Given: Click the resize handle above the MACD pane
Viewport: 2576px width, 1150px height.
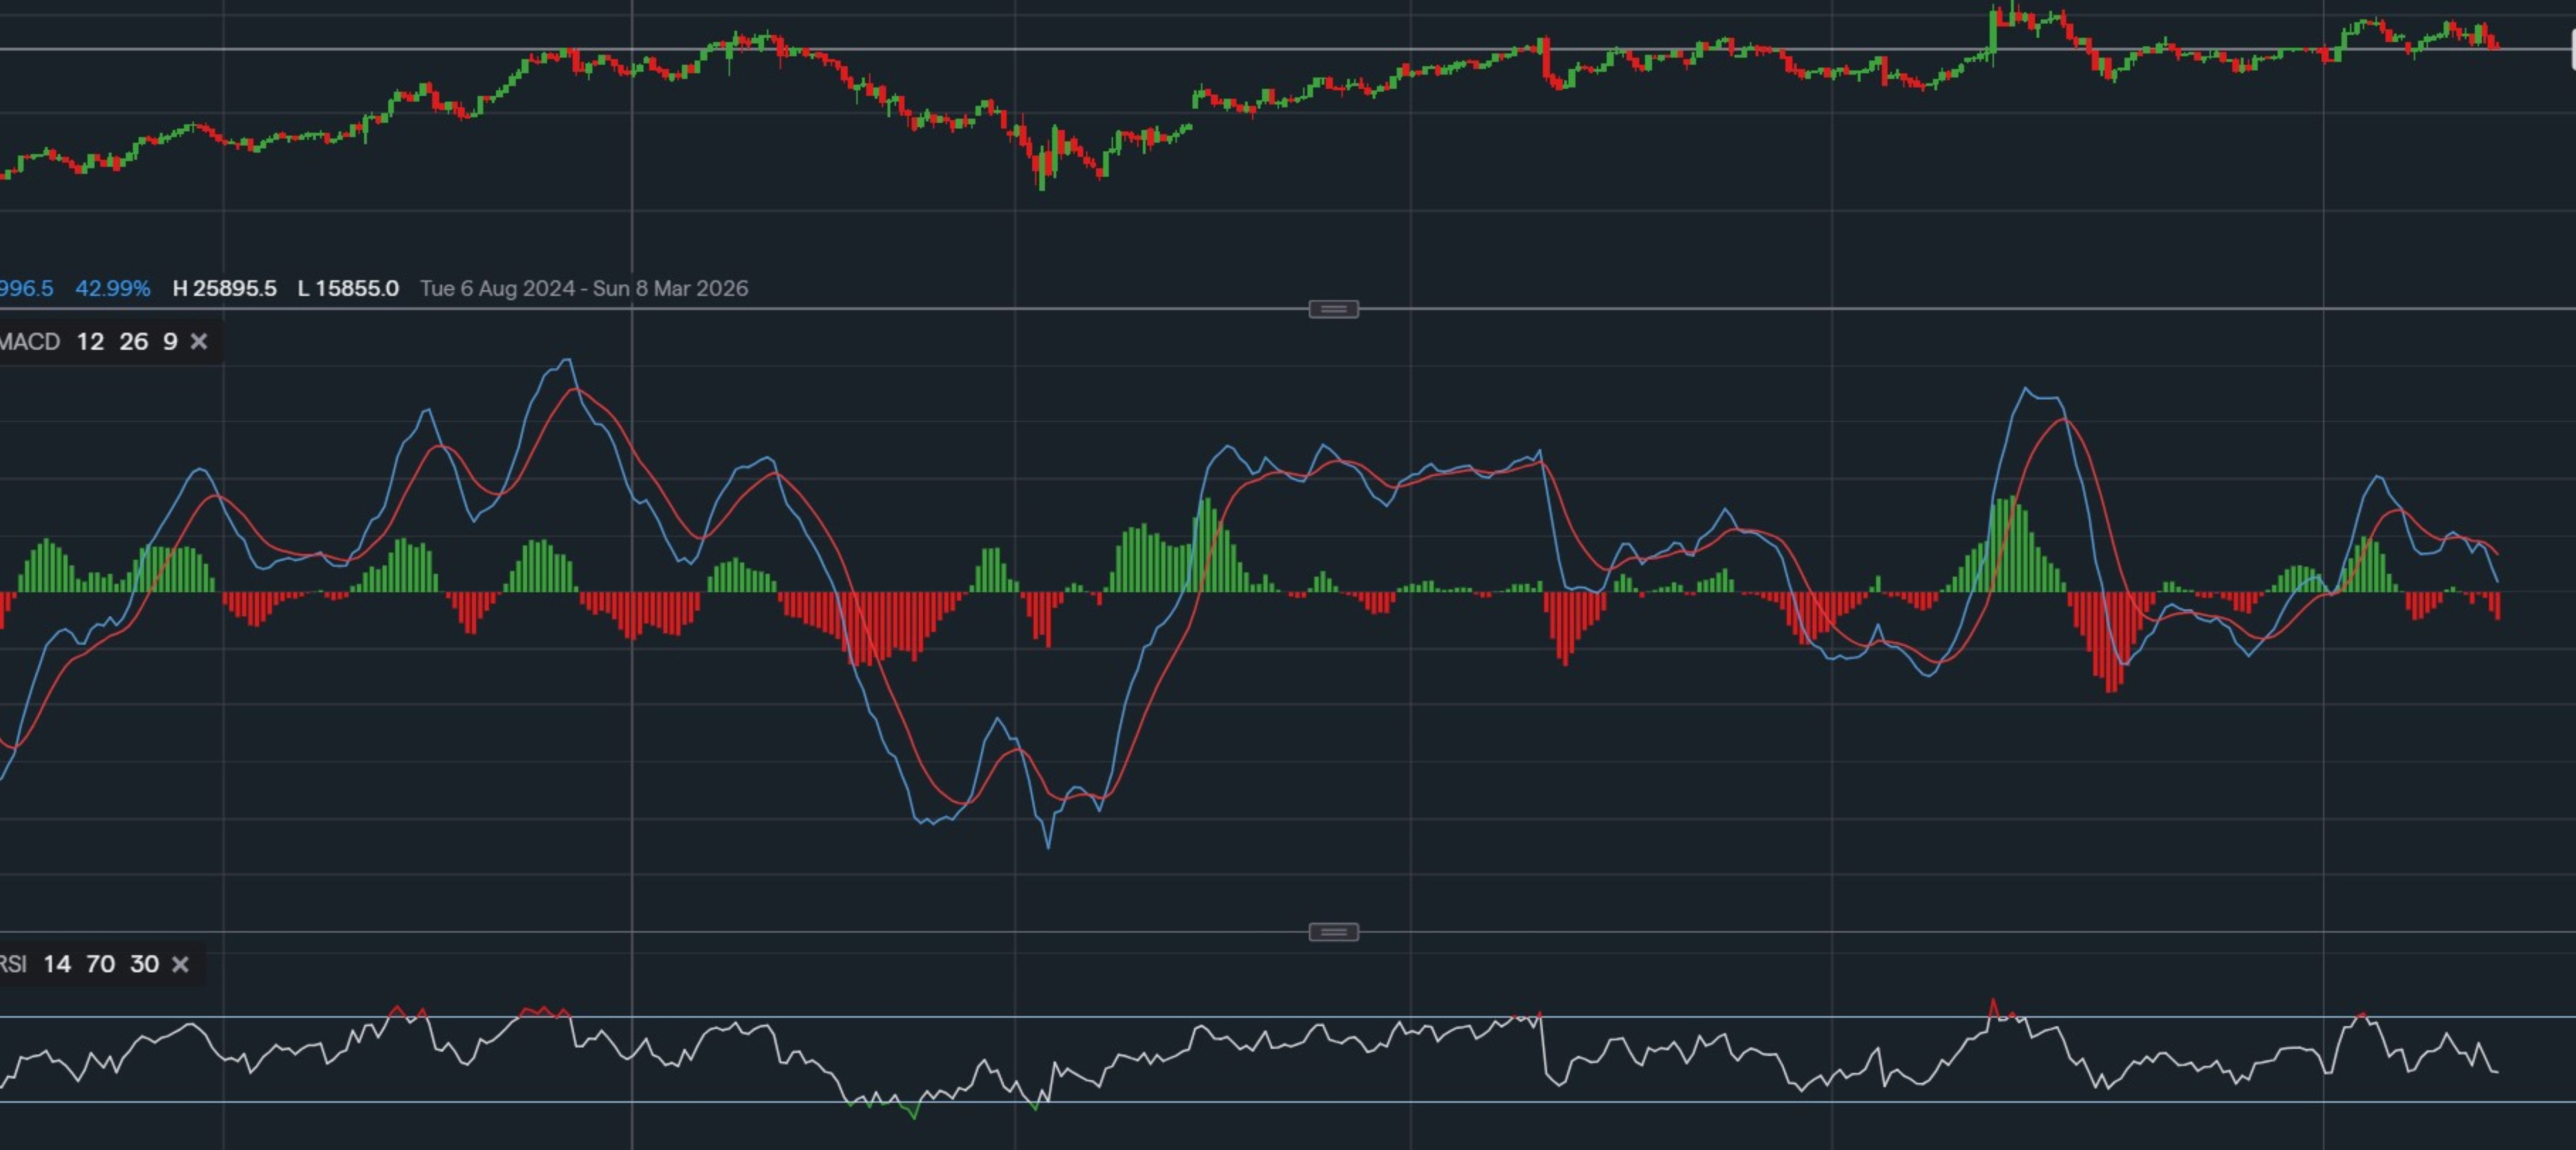Looking at the screenshot, I should 1333,309.
